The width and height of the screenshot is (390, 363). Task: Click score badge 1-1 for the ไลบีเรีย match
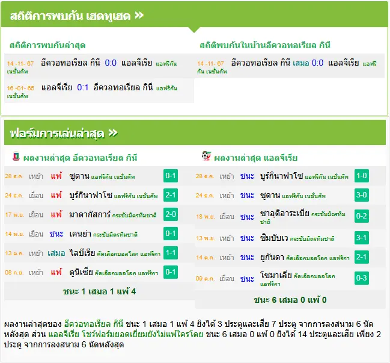coord(171,253)
